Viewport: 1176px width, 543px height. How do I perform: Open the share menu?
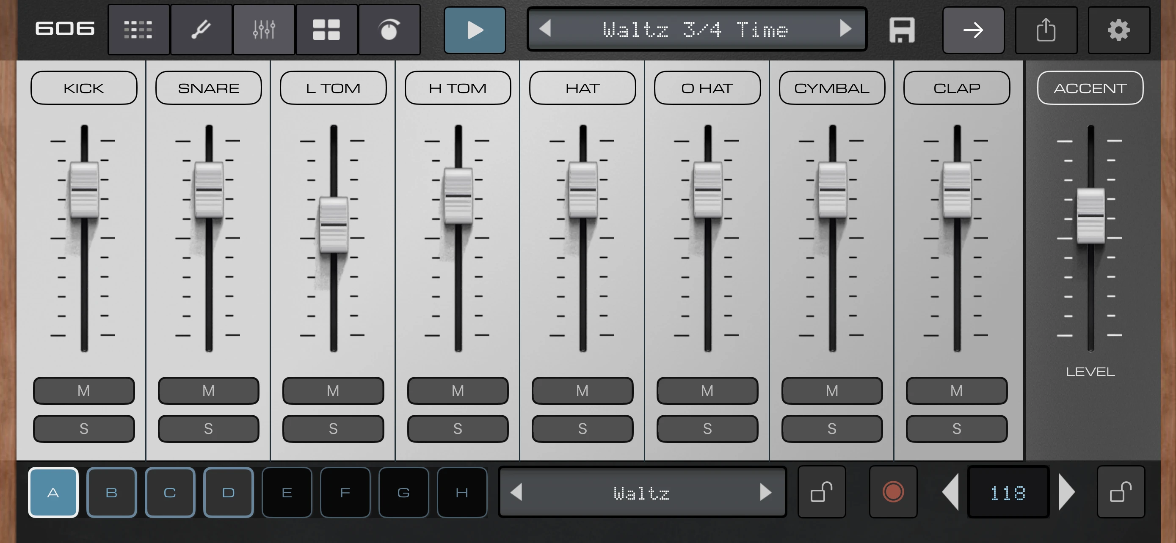[1046, 30]
